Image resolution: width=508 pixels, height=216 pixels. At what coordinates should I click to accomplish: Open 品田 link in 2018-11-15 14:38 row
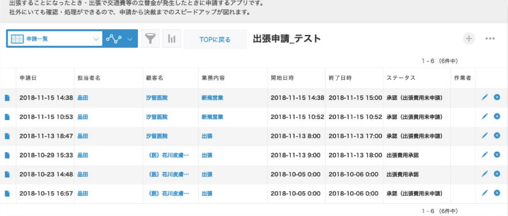pyautogui.click(x=83, y=98)
